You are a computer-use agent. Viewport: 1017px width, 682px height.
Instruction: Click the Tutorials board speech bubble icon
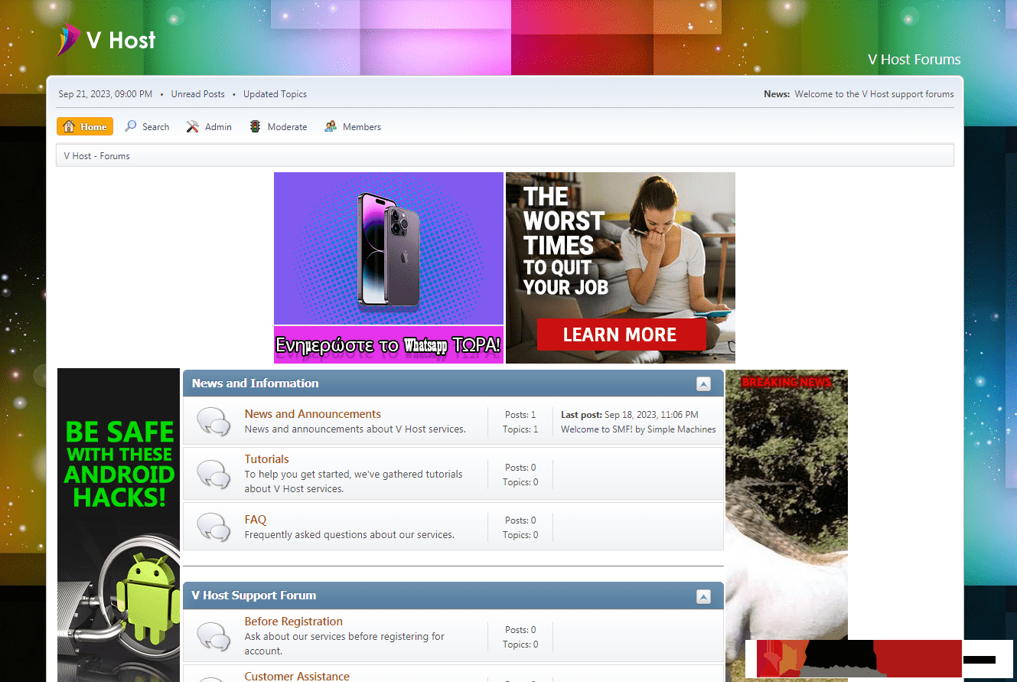pyautogui.click(x=214, y=475)
